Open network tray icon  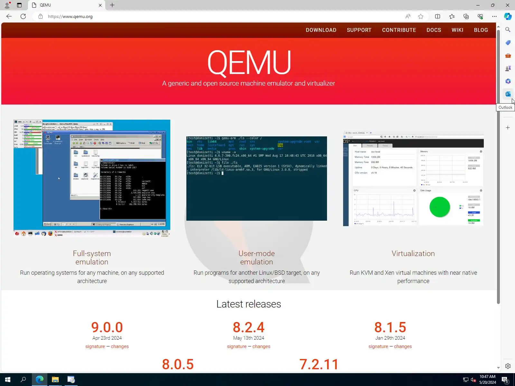click(465, 380)
